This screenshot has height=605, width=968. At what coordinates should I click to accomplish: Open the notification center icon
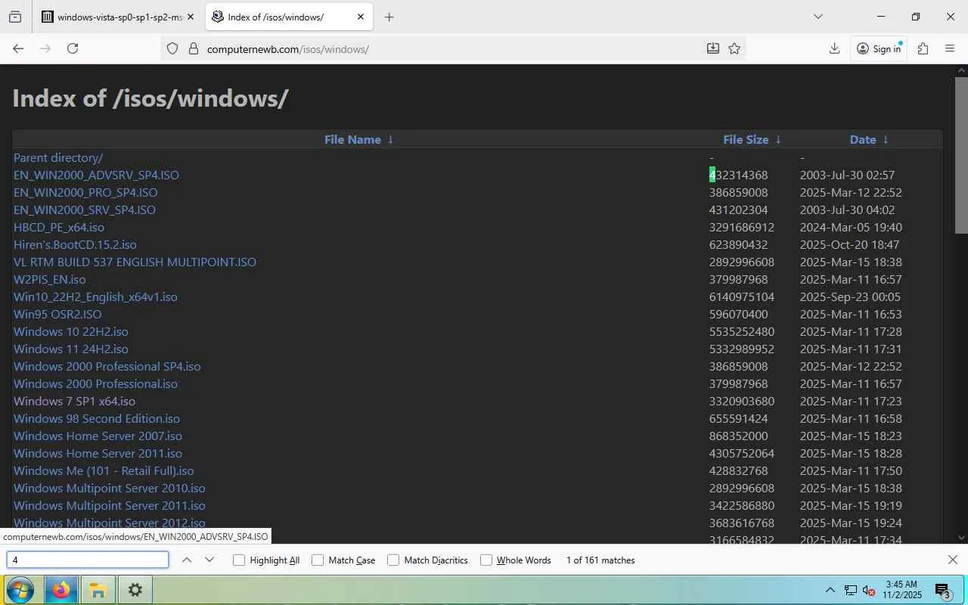coord(943,591)
